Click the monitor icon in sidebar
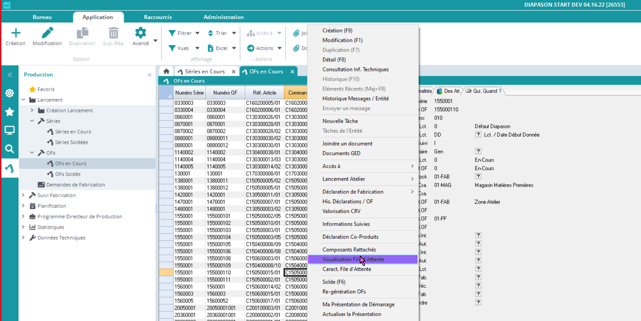This screenshot has width=641, height=321. coord(10,130)
